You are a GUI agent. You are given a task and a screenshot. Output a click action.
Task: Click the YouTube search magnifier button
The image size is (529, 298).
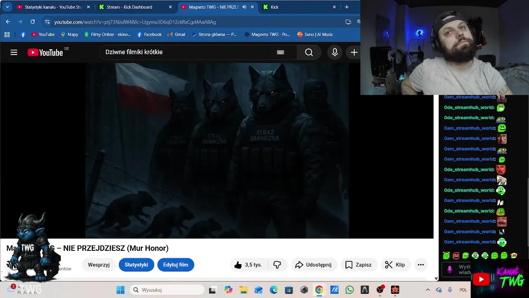coord(309,52)
